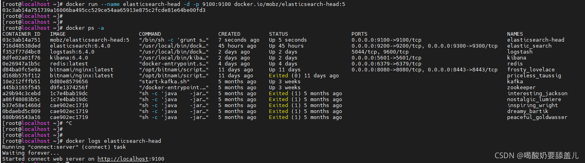The height and width of the screenshot is (163, 585).
Task: Click the Waiting forever... output line
Action: (x=31, y=153)
